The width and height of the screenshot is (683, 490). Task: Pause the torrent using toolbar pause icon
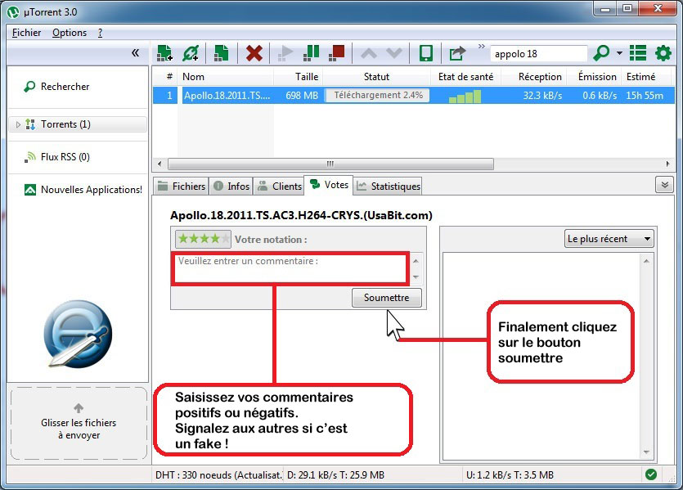point(311,53)
